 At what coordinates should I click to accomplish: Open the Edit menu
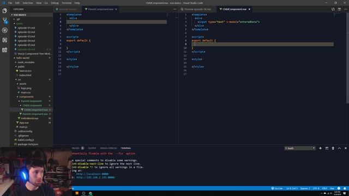point(17,3)
